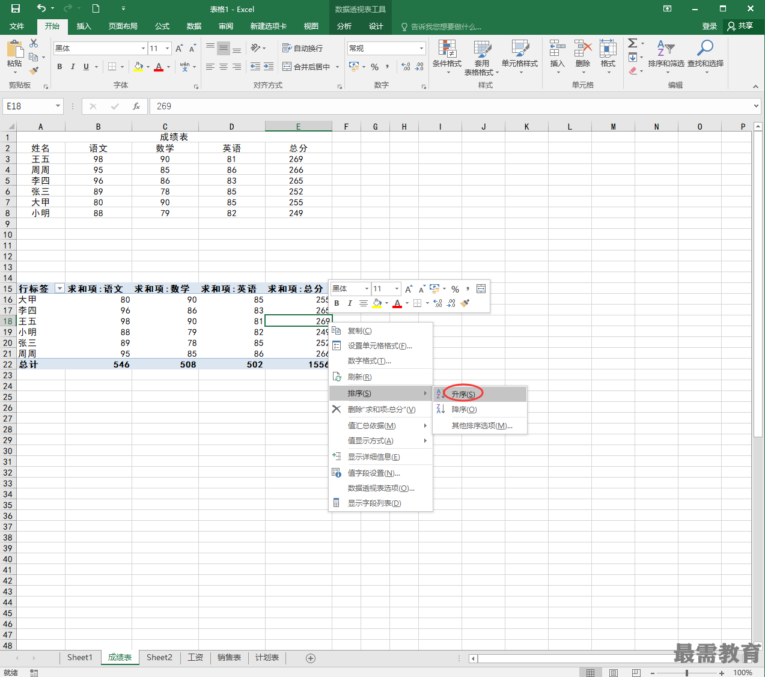Toggle Bold in mini toolbar

pyautogui.click(x=337, y=303)
